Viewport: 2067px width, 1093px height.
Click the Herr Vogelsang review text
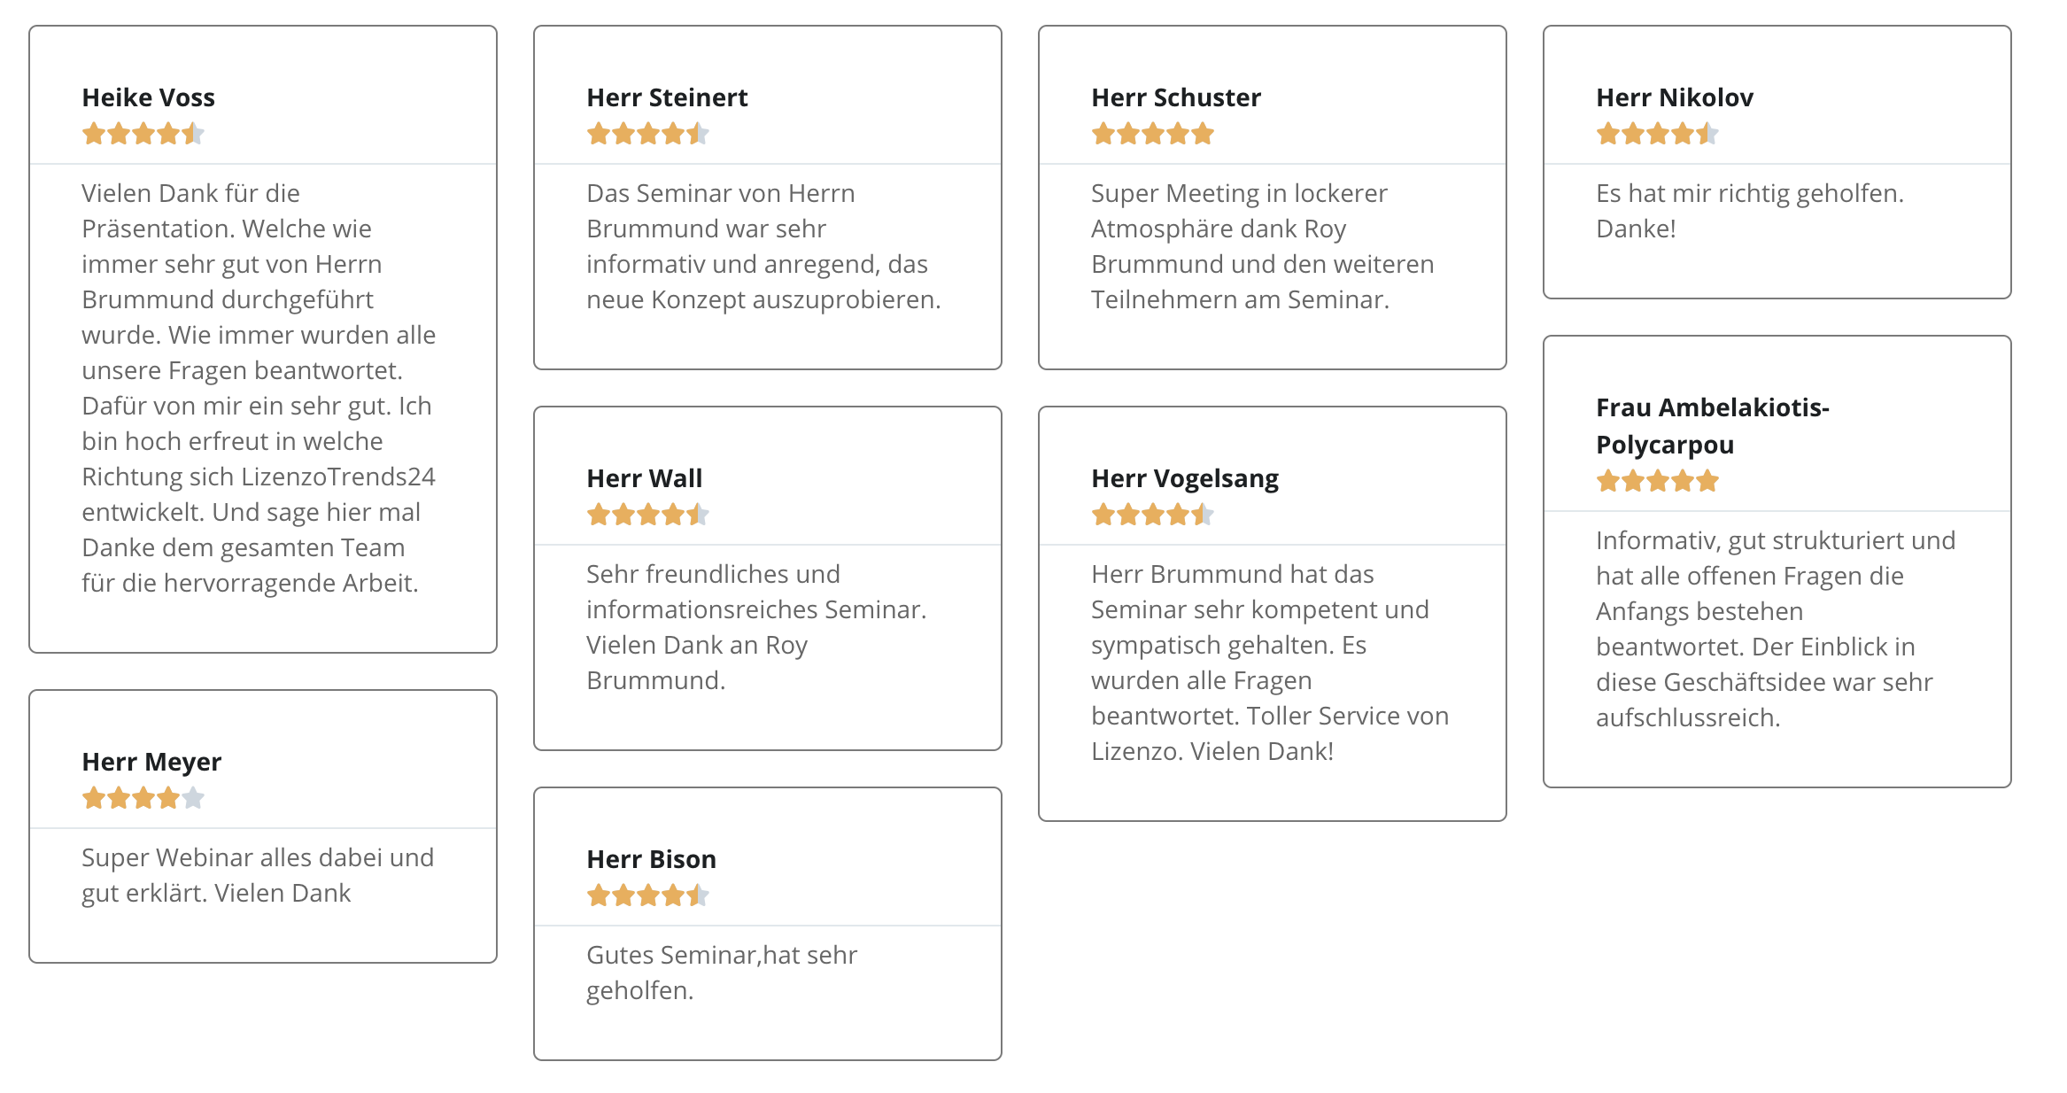1270,663
